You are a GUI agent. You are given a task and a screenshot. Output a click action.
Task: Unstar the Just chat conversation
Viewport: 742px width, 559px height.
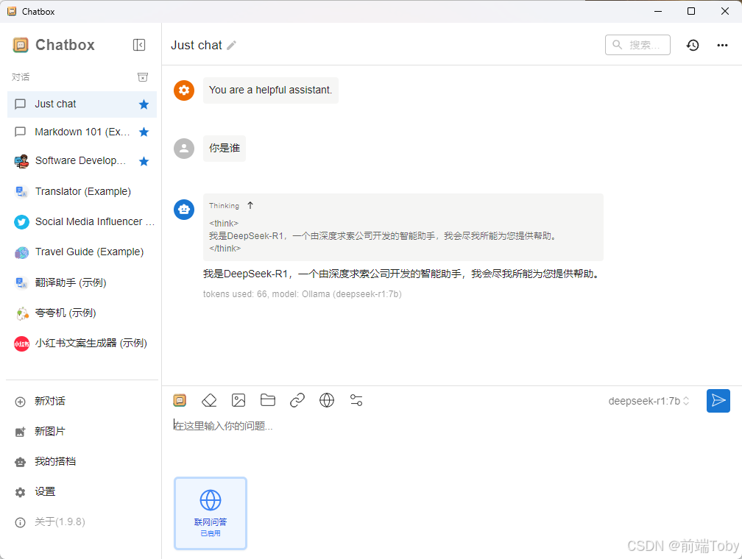[x=144, y=104]
